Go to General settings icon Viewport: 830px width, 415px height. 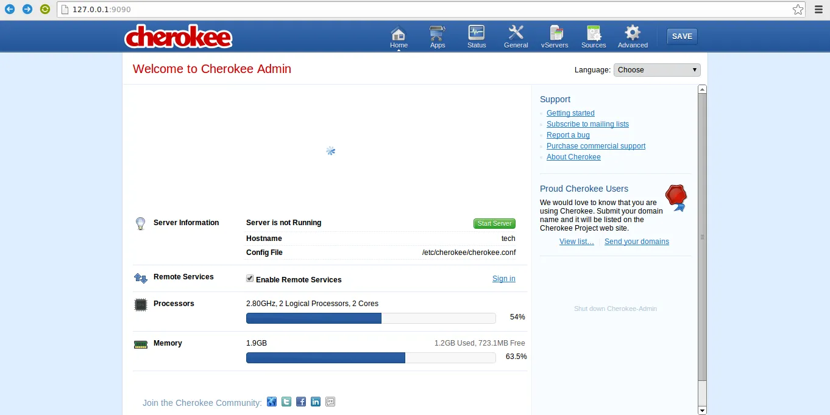[x=516, y=37]
